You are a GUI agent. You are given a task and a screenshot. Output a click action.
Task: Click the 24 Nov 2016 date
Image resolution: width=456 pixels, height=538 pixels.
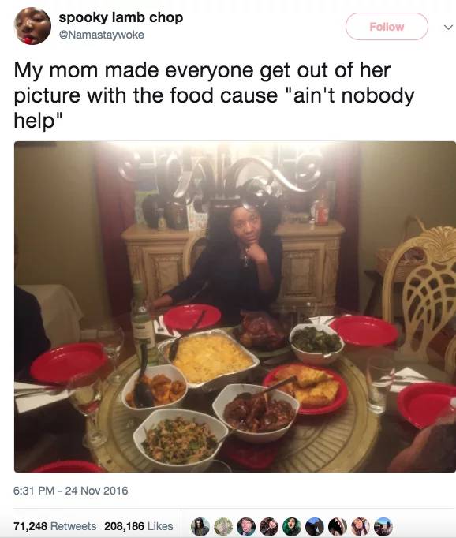(x=96, y=491)
